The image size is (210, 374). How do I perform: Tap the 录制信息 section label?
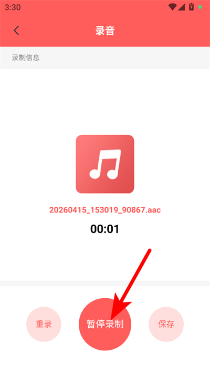[26, 58]
